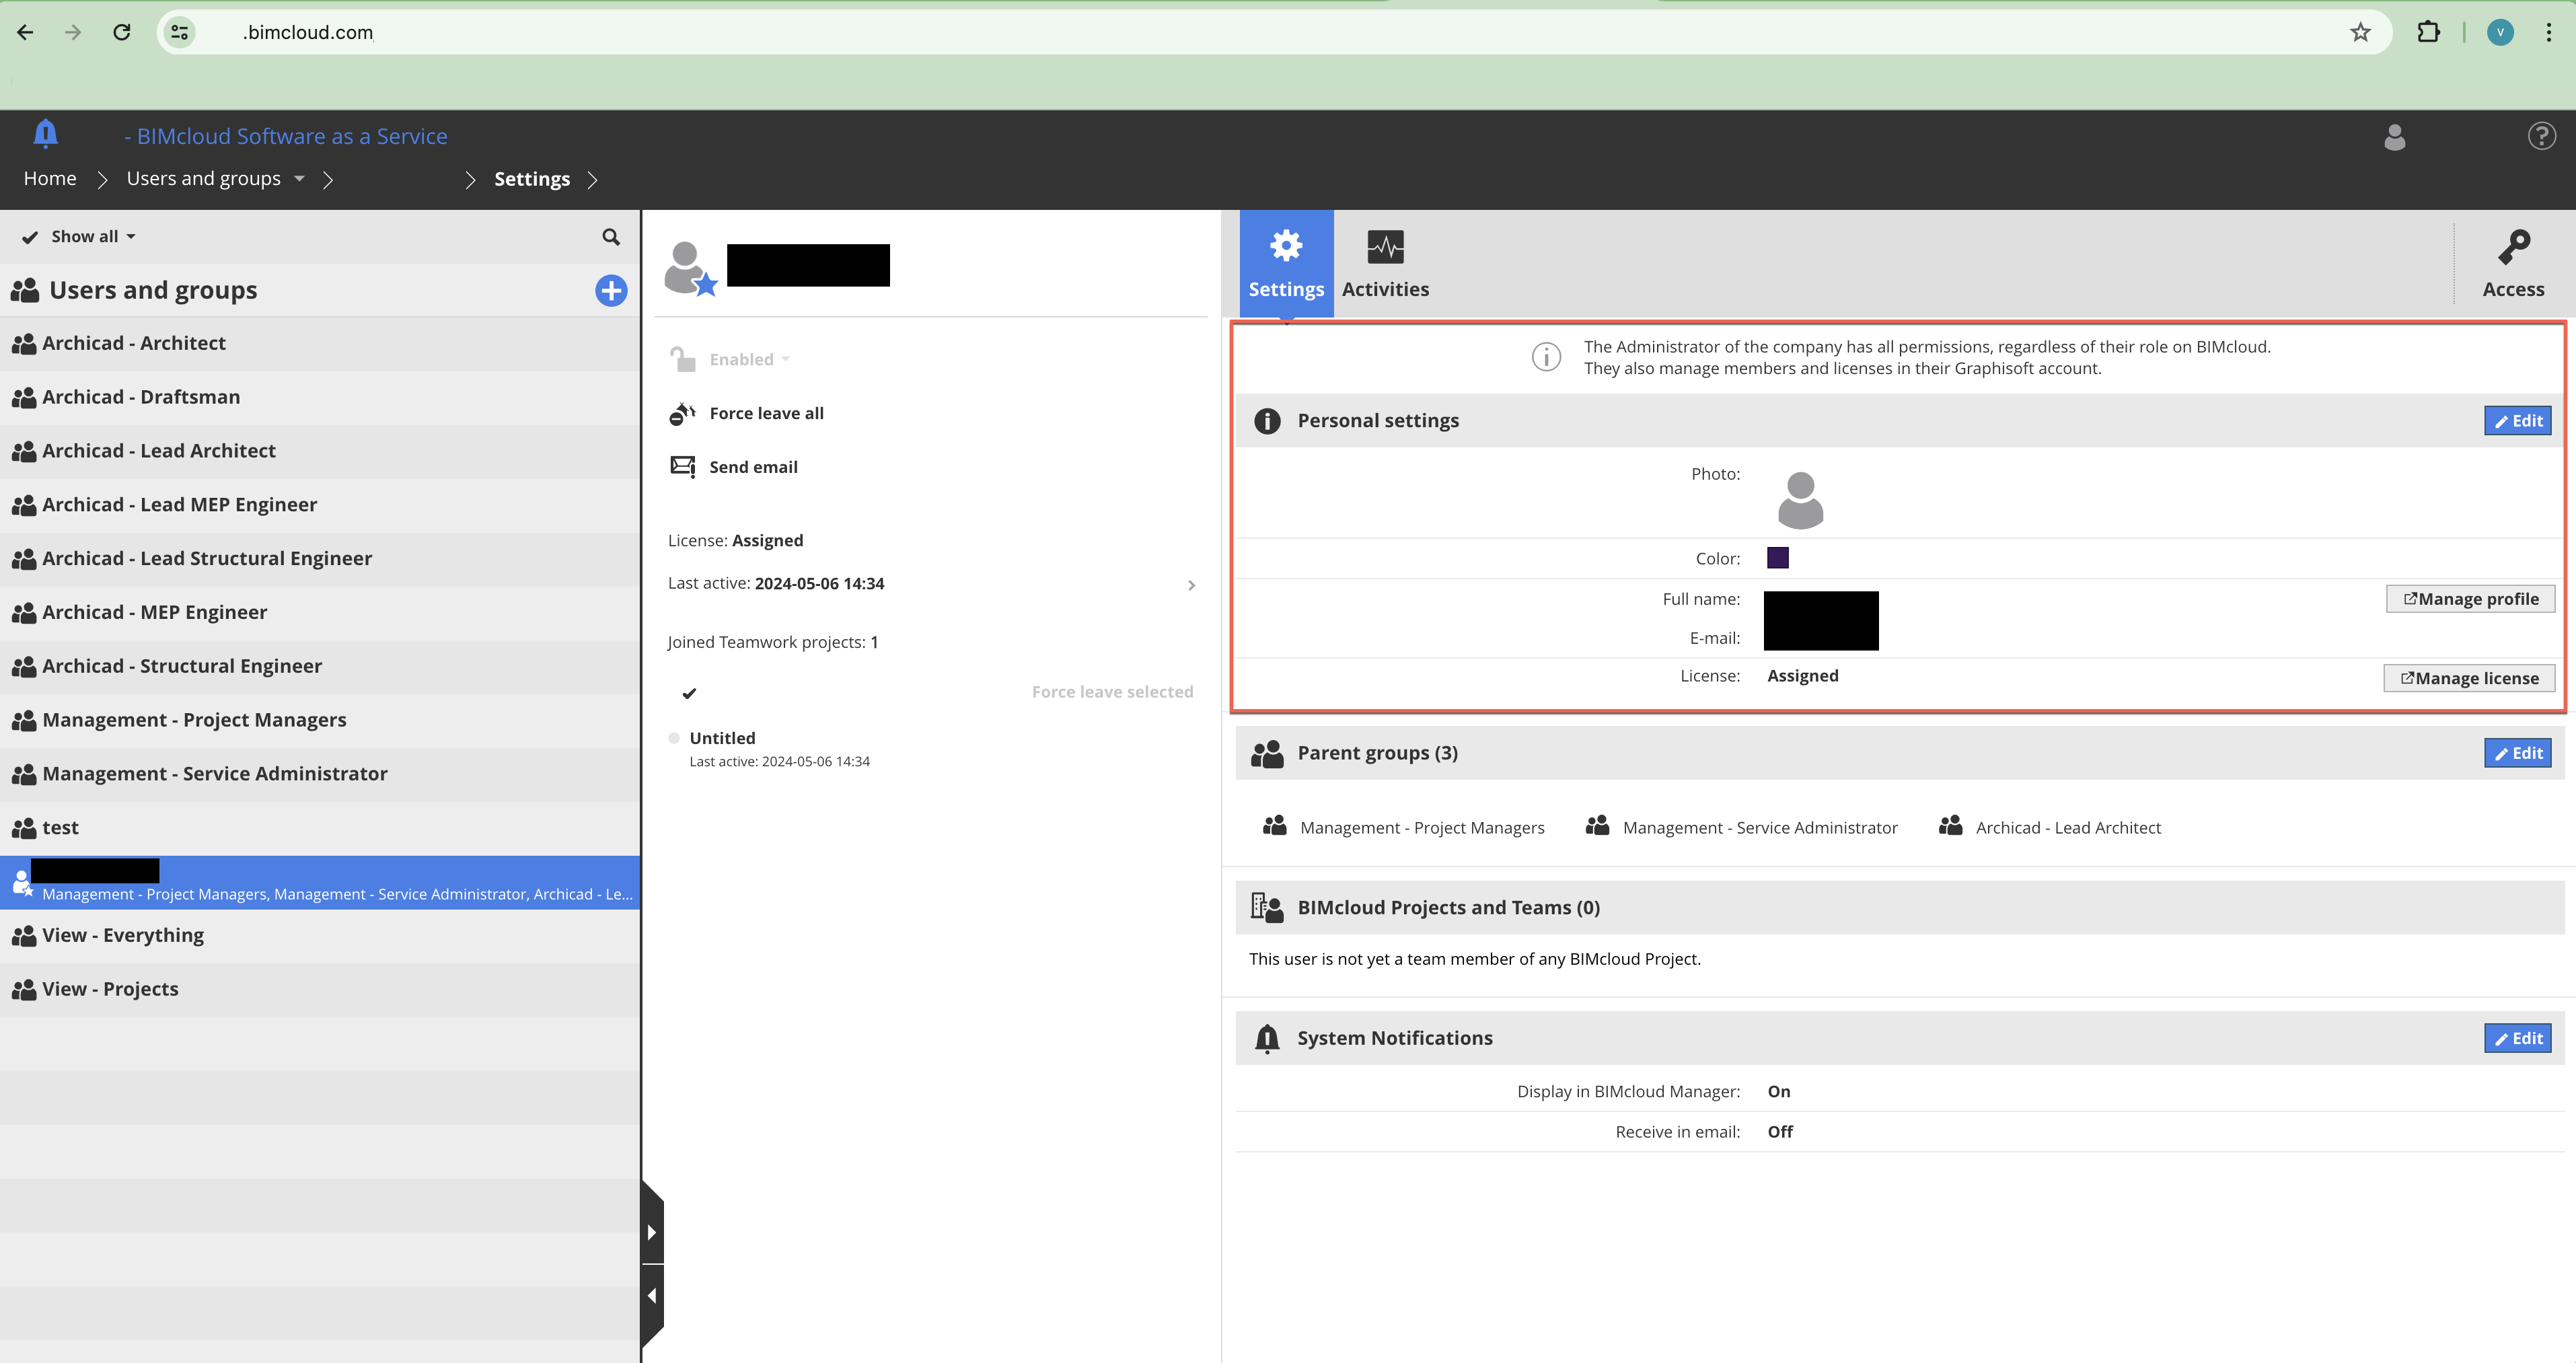Click the unlock icon beside Enabled
Image resolution: width=2576 pixels, height=1363 pixels.
(x=682, y=359)
